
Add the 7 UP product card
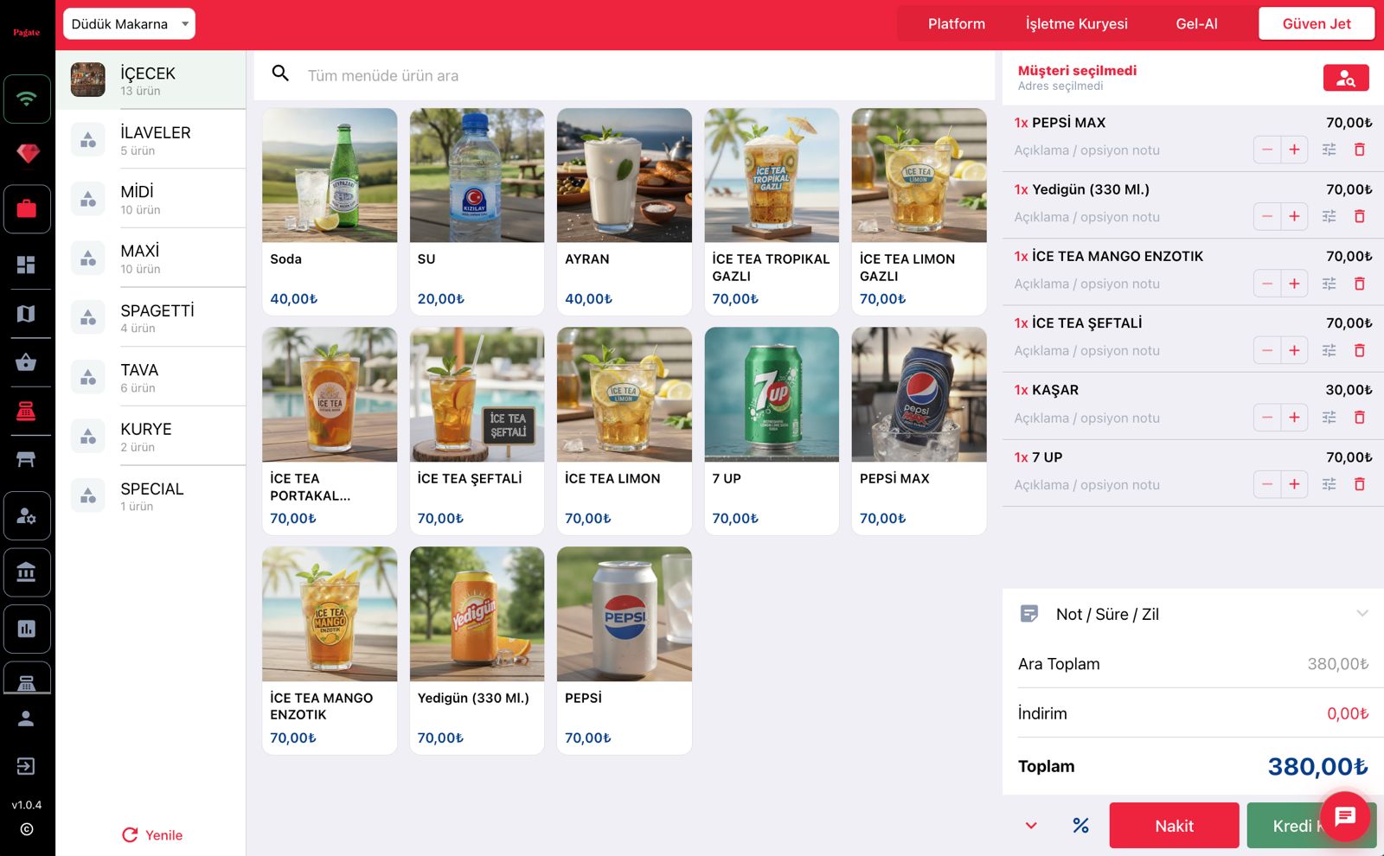[772, 431]
